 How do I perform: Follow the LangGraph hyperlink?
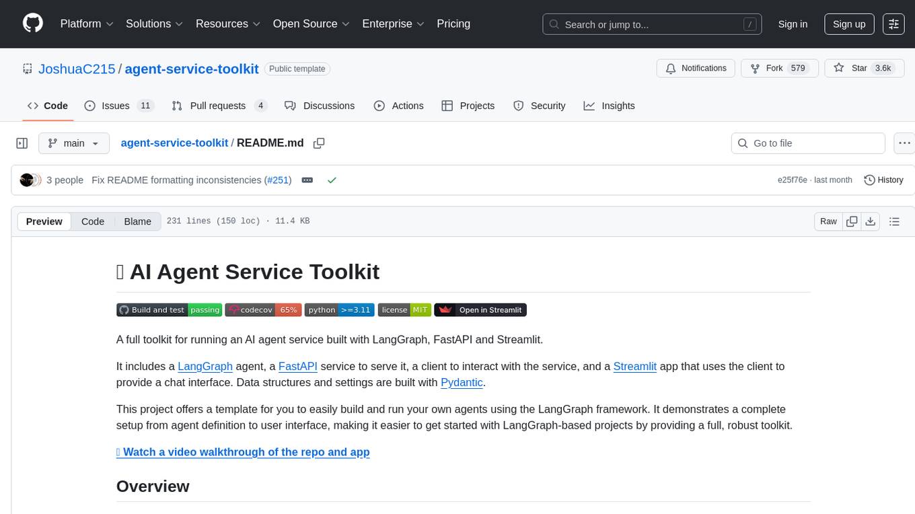[x=205, y=366]
